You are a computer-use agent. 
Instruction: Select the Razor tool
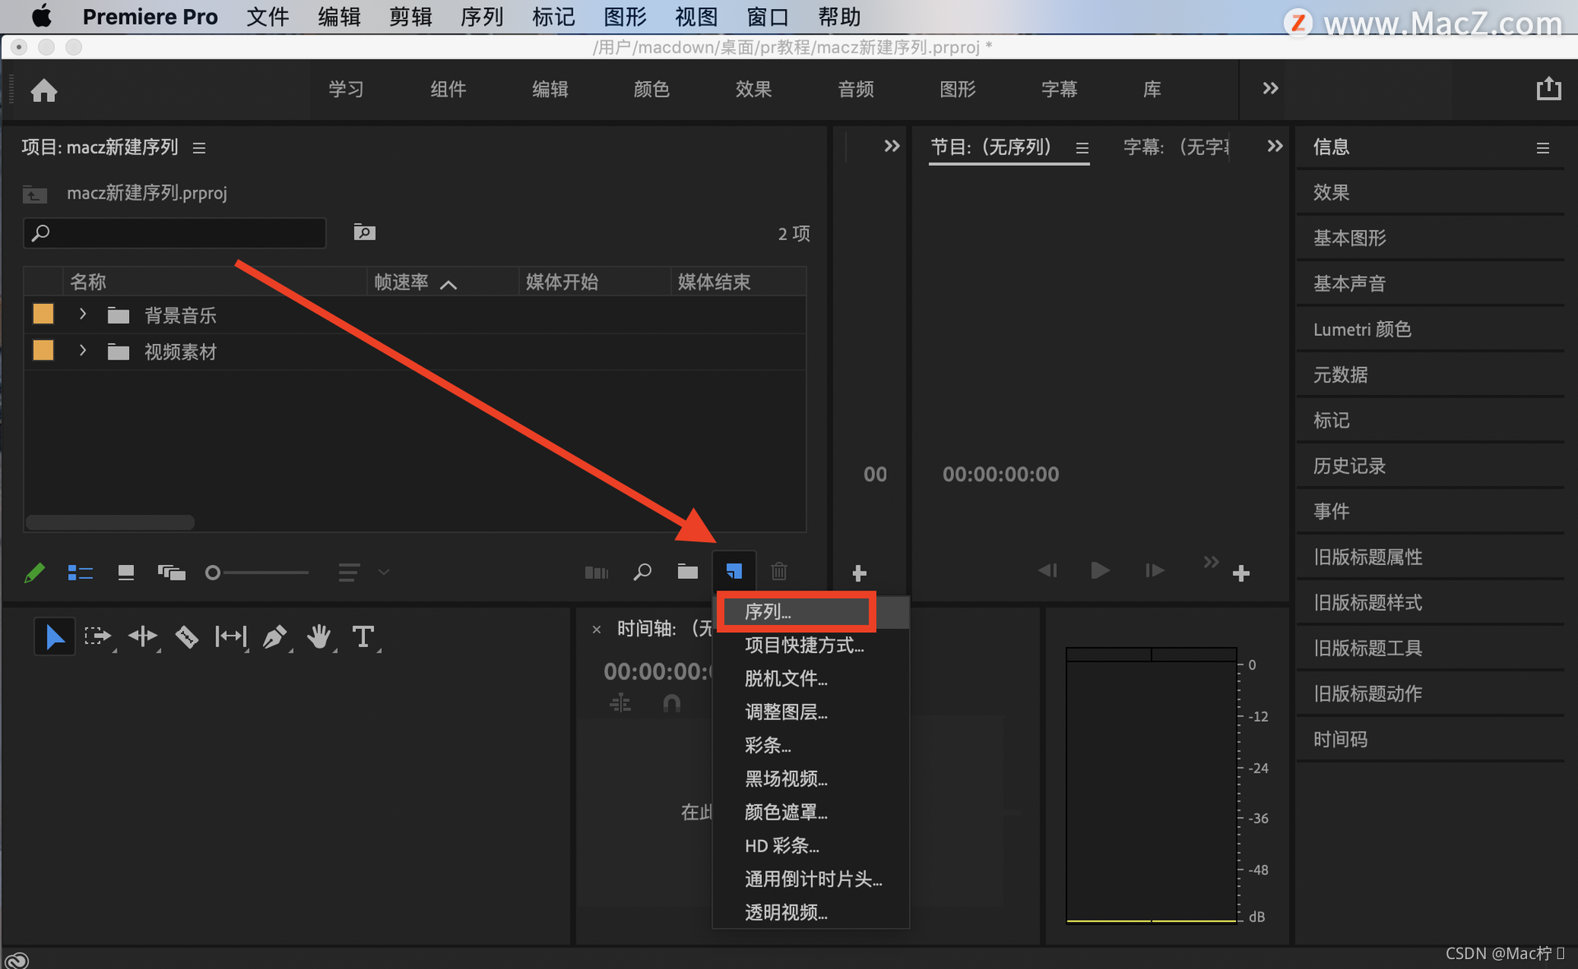pos(187,636)
